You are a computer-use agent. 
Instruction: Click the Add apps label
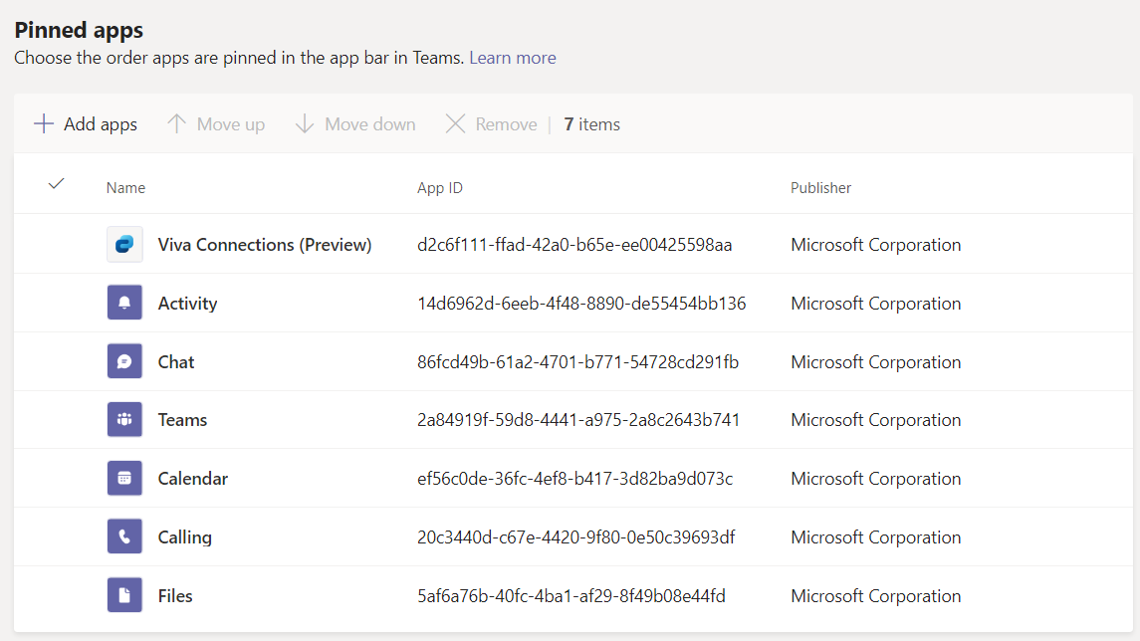point(101,124)
